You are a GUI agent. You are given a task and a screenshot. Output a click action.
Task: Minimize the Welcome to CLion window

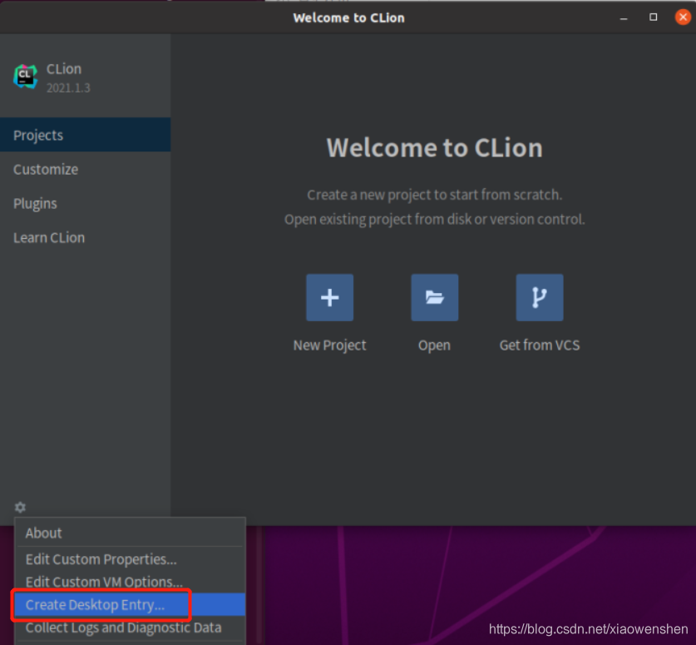point(624,17)
